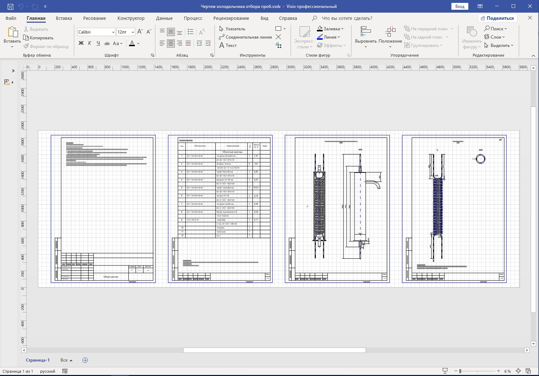Select the Connector line tool (Соединительная линия)

click(245, 37)
